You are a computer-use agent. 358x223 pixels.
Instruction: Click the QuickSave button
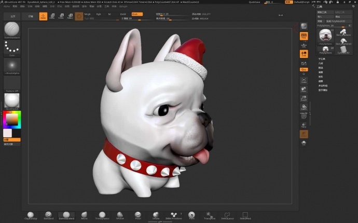point(254,2)
